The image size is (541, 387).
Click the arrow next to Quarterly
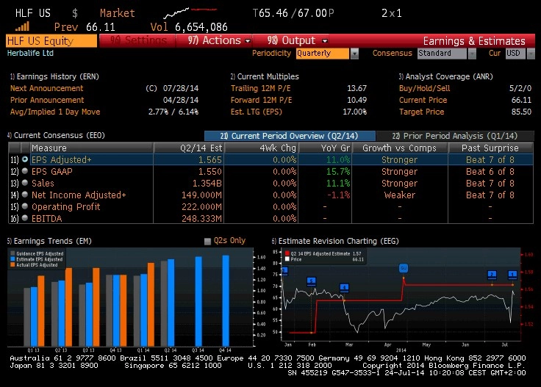click(354, 54)
